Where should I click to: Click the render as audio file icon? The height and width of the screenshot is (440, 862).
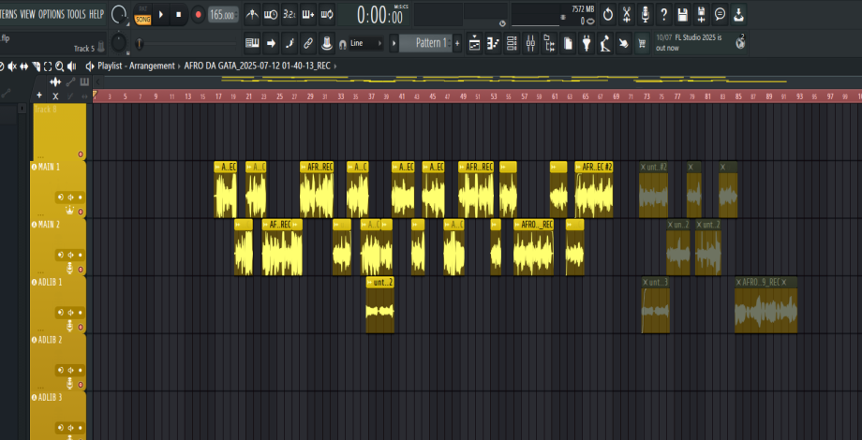(702, 15)
